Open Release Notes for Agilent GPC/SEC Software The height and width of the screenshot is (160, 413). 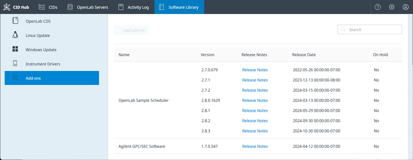click(x=255, y=146)
